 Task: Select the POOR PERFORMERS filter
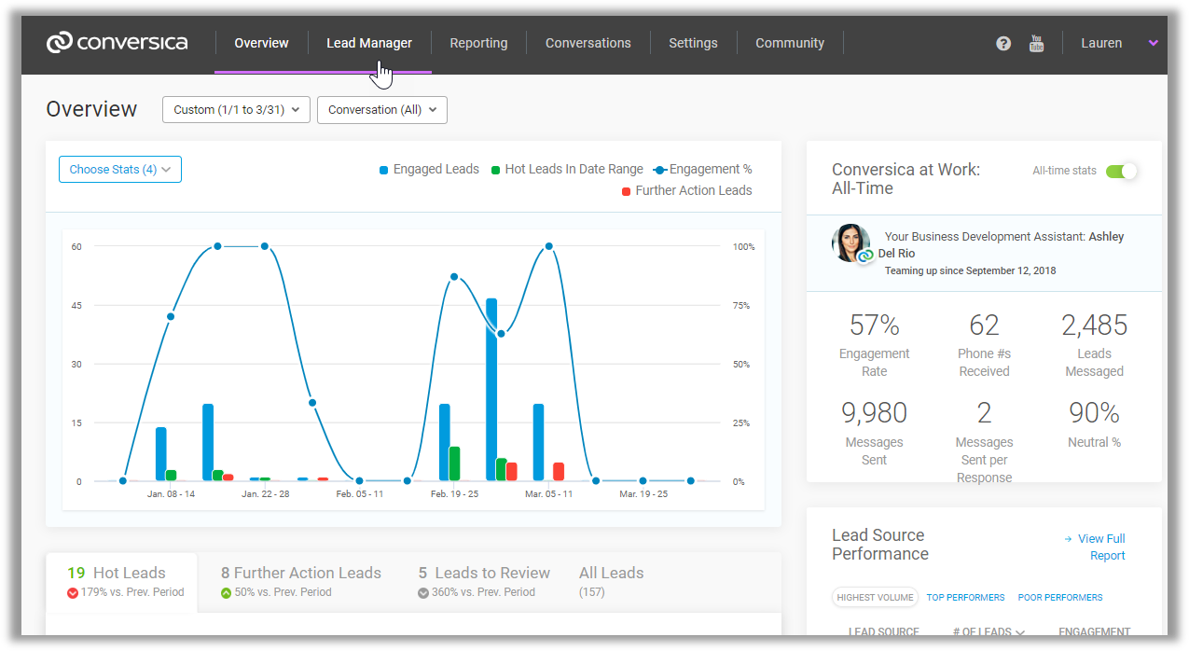(x=1060, y=597)
